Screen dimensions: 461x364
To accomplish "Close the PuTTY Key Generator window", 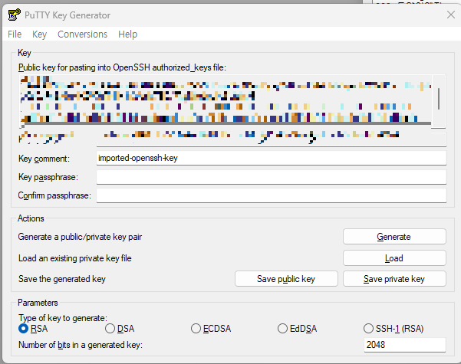I will tap(451, 15).
